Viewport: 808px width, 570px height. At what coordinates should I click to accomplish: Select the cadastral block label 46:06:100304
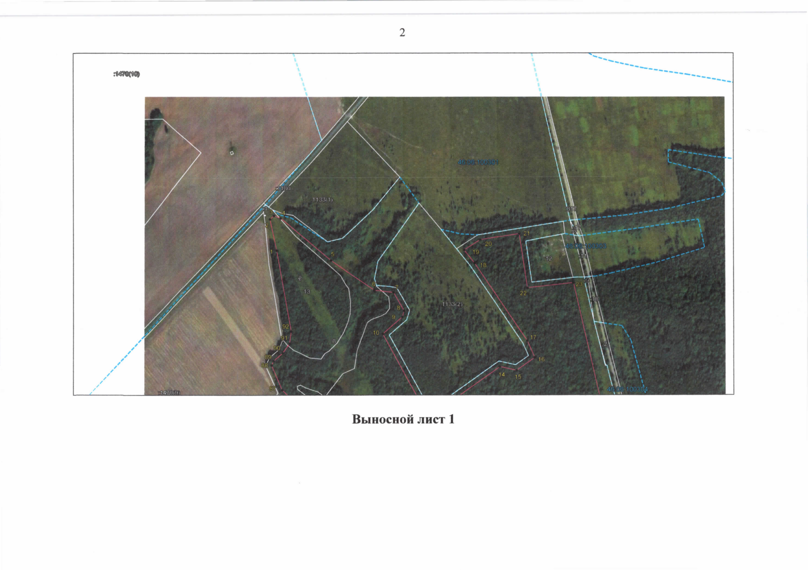[627, 389]
